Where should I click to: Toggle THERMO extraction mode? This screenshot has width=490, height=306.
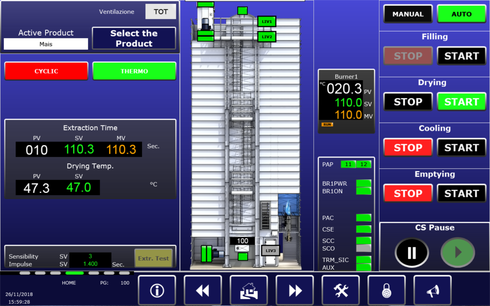tap(134, 71)
